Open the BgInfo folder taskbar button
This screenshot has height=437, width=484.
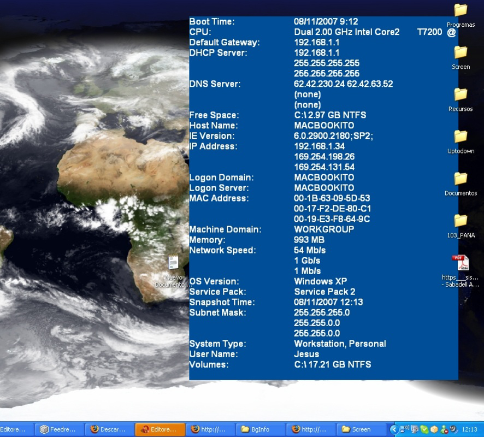260,429
